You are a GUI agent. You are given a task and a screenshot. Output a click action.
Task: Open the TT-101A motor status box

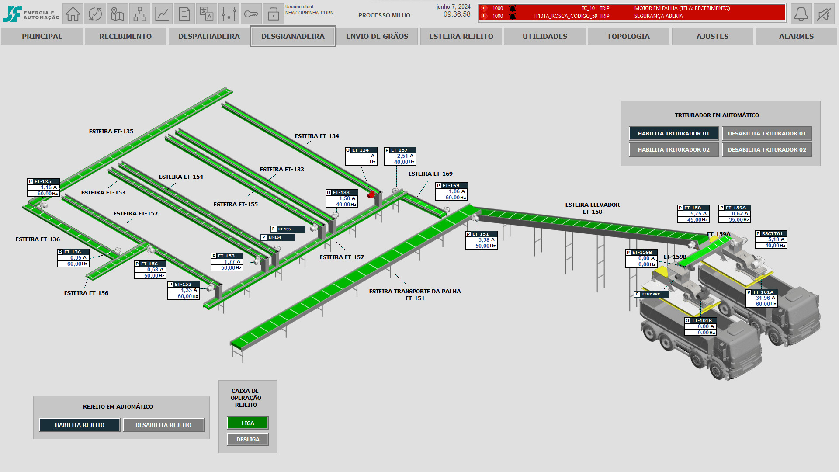click(x=762, y=298)
